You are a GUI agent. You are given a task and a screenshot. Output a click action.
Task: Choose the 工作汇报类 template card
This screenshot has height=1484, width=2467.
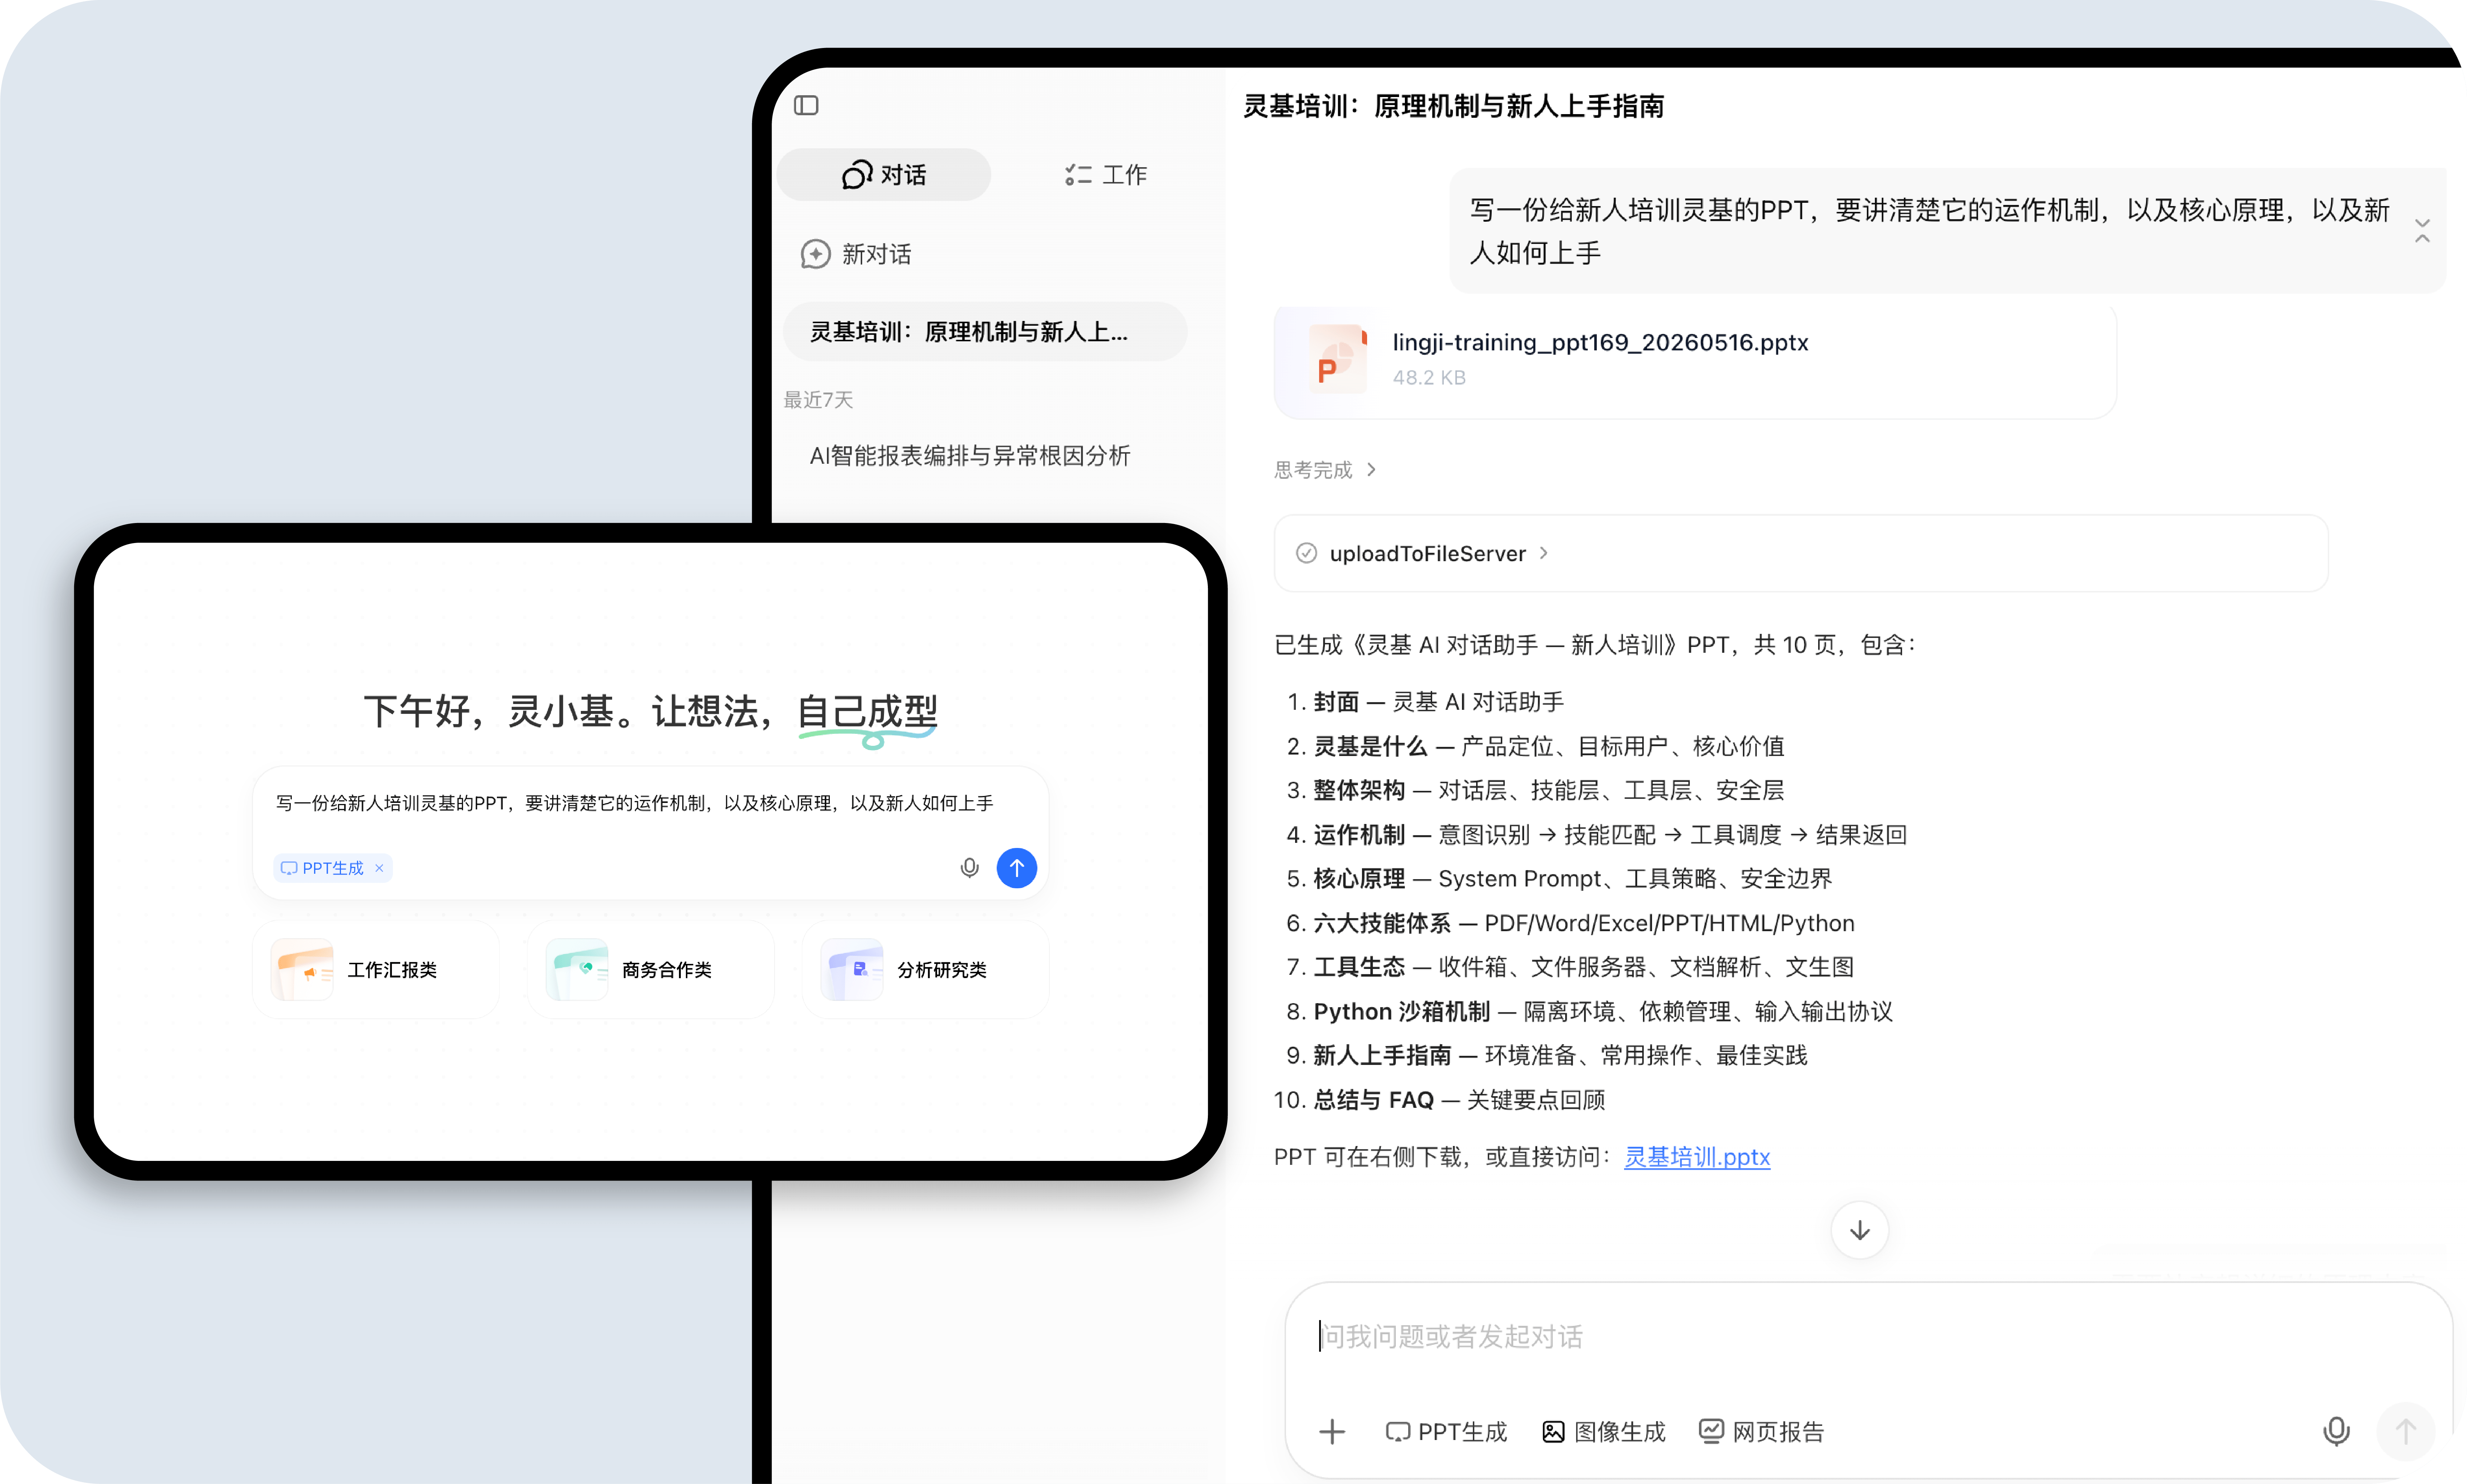[376, 970]
